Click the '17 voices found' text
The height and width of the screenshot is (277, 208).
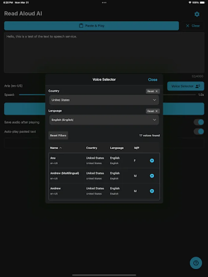click(149, 135)
